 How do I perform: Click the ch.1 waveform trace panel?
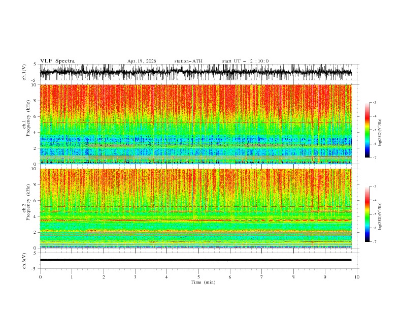[x=195, y=72]
